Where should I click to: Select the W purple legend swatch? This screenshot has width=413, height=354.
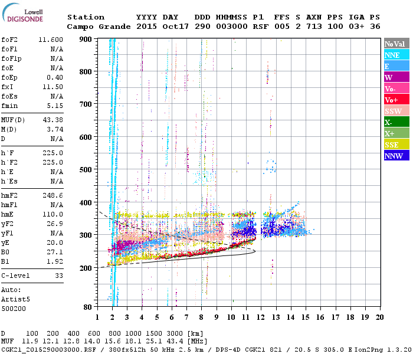click(396, 77)
